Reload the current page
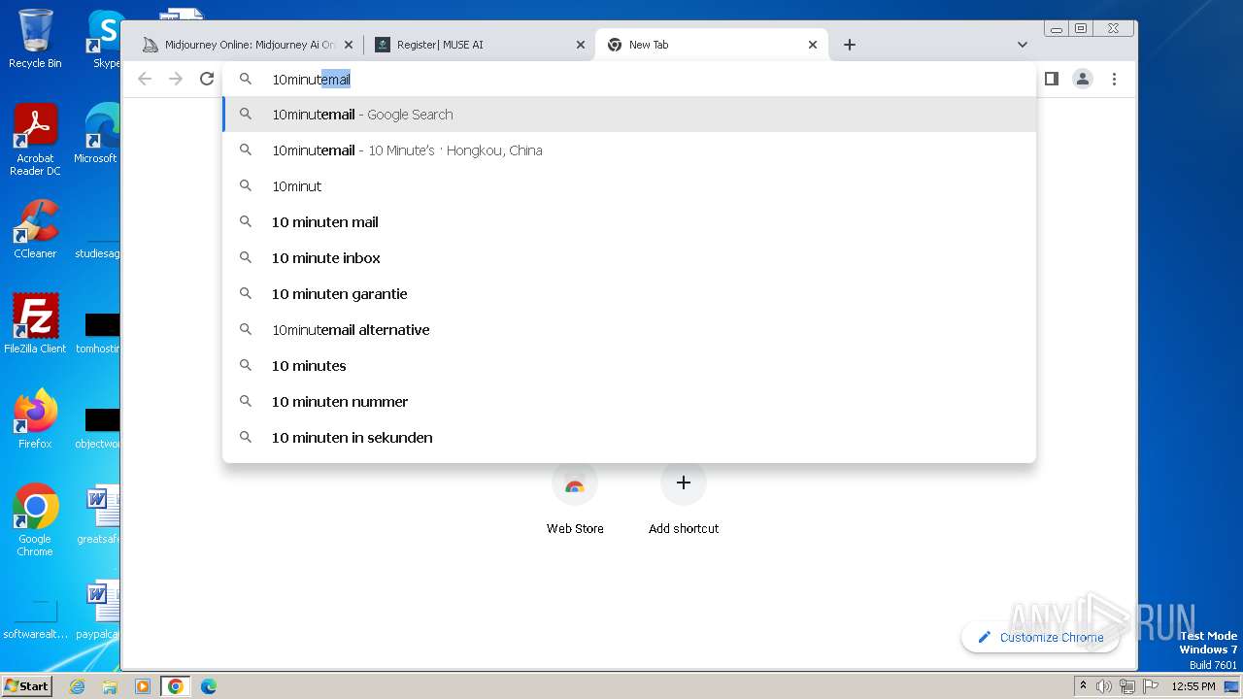The image size is (1243, 699). pyautogui.click(x=207, y=79)
